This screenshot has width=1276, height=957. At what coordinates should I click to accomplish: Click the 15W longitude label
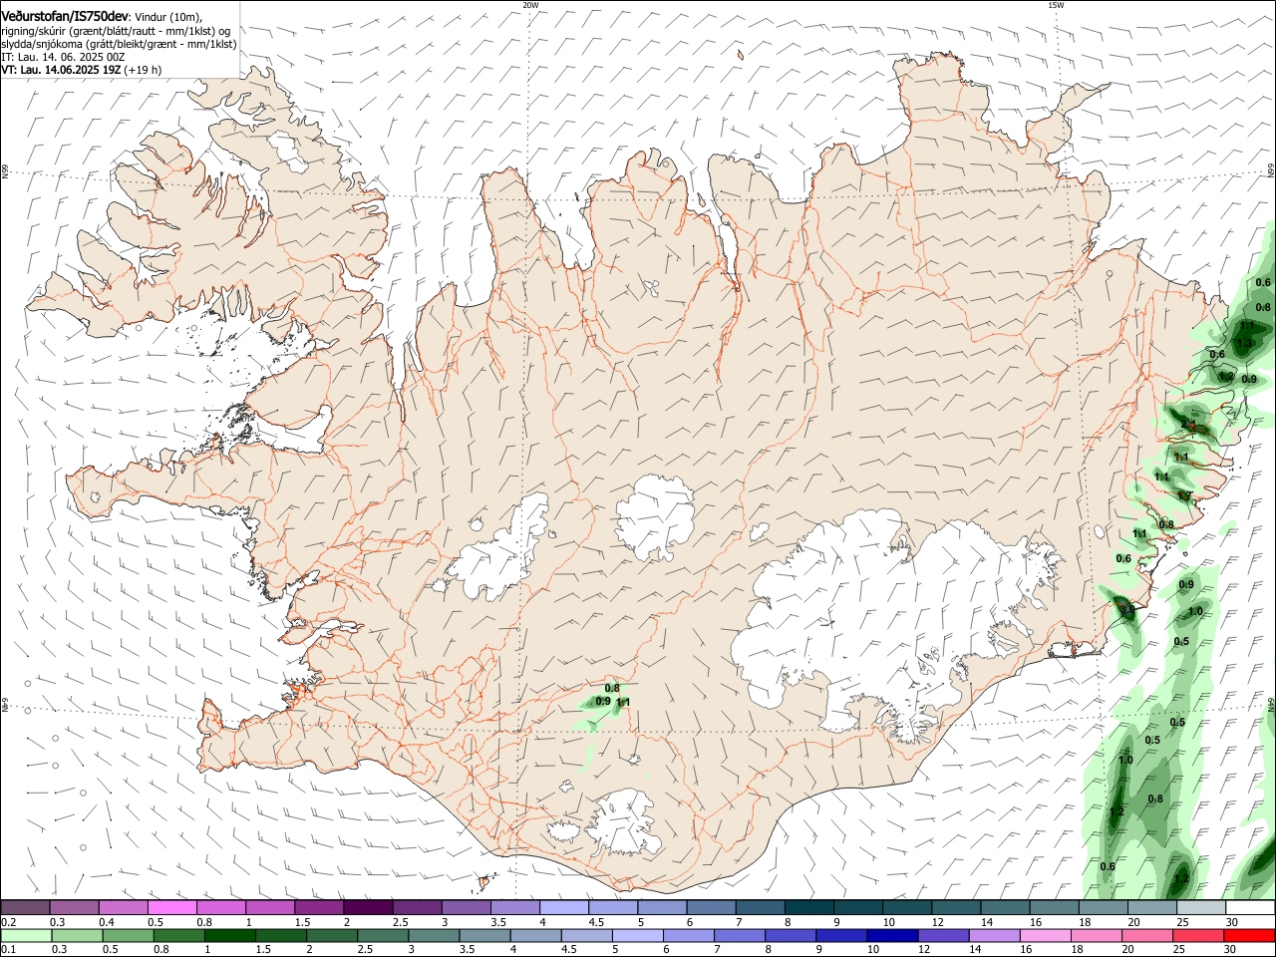(1056, 5)
